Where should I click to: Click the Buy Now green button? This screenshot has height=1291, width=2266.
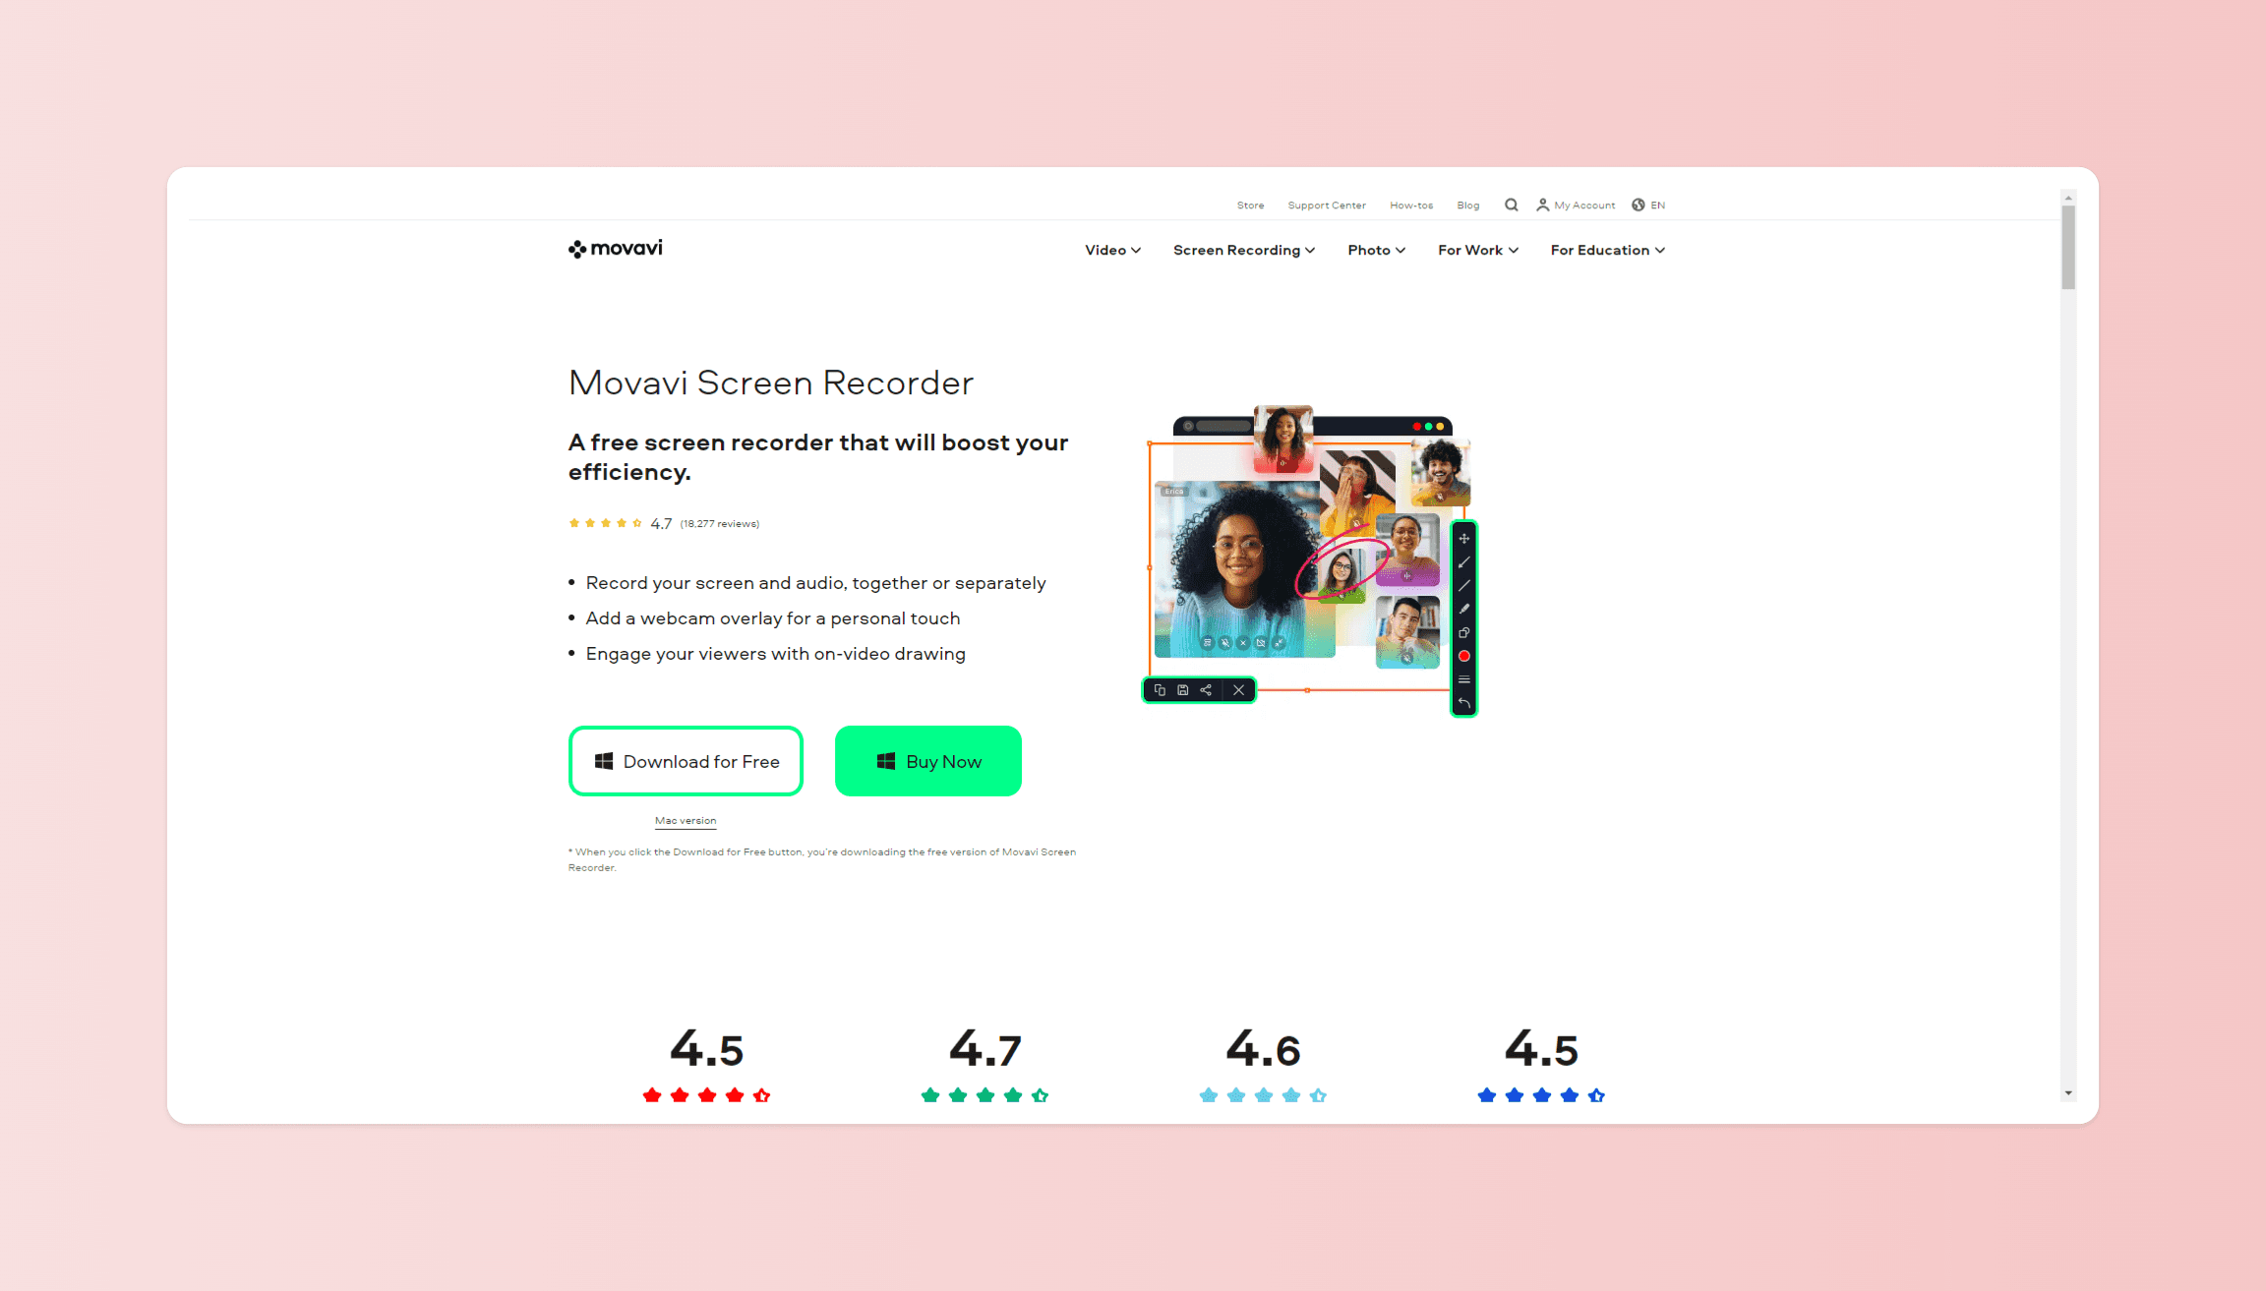click(927, 761)
